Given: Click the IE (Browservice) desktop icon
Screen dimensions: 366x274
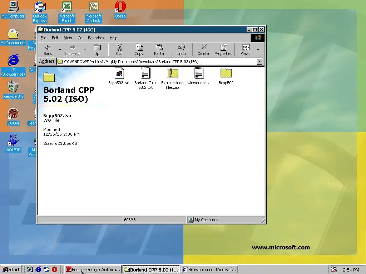Looking at the screenshot, I should click(13, 66).
